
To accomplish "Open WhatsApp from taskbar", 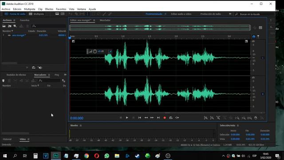I will coord(107,156).
